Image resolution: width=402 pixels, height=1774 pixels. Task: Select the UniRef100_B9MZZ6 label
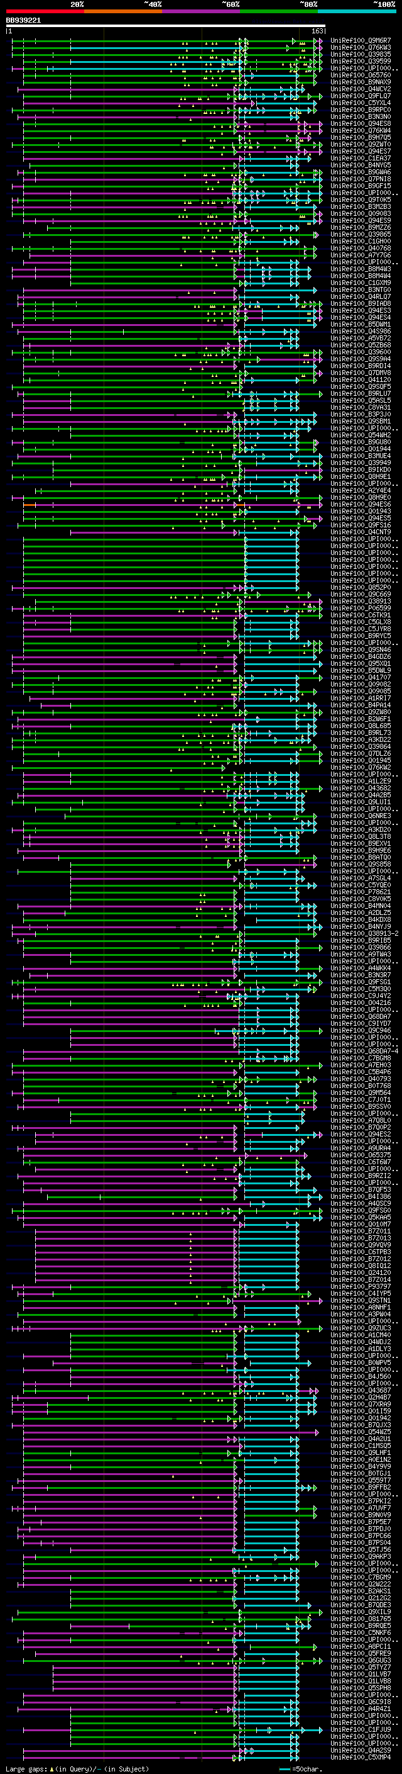[361, 227]
